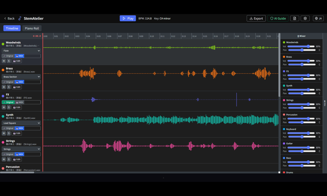Switch to the Piano Roll tab
The width and height of the screenshot is (327, 196).
pyautogui.click(x=32, y=28)
